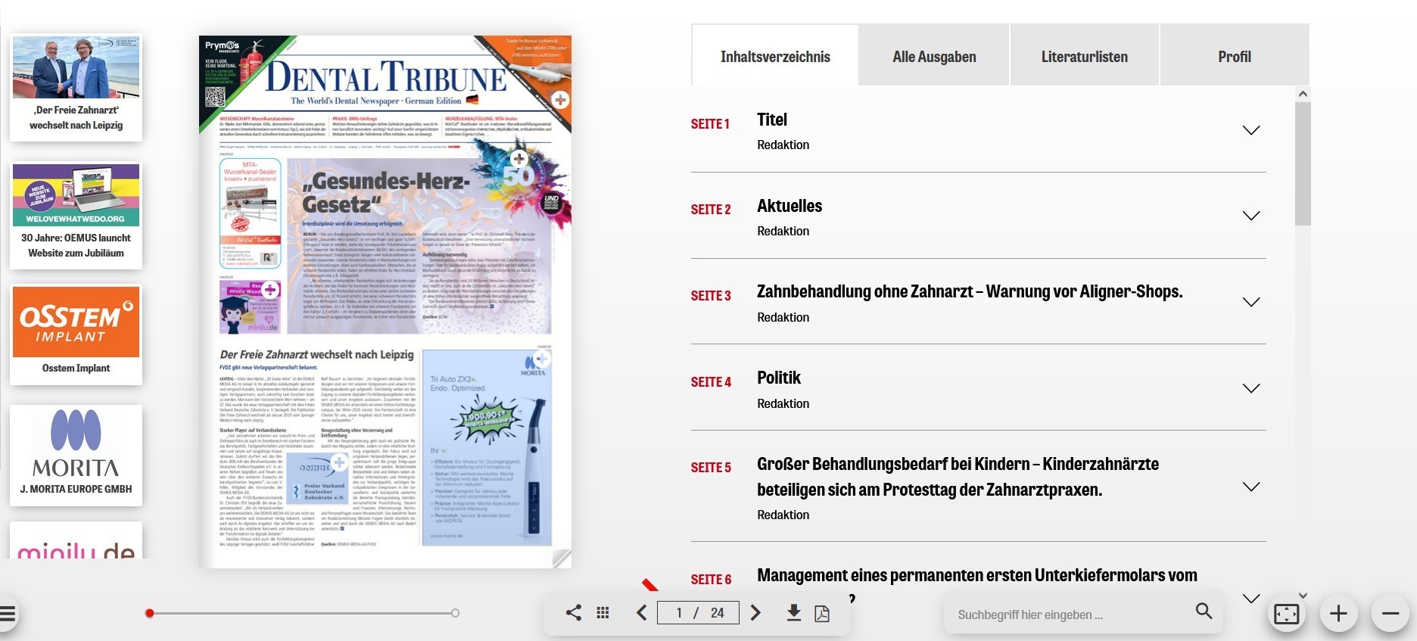Viewport: 1417px width, 641px height.
Task: Toggle fullscreen mode button
Action: pyautogui.click(x=1286, y=613)
